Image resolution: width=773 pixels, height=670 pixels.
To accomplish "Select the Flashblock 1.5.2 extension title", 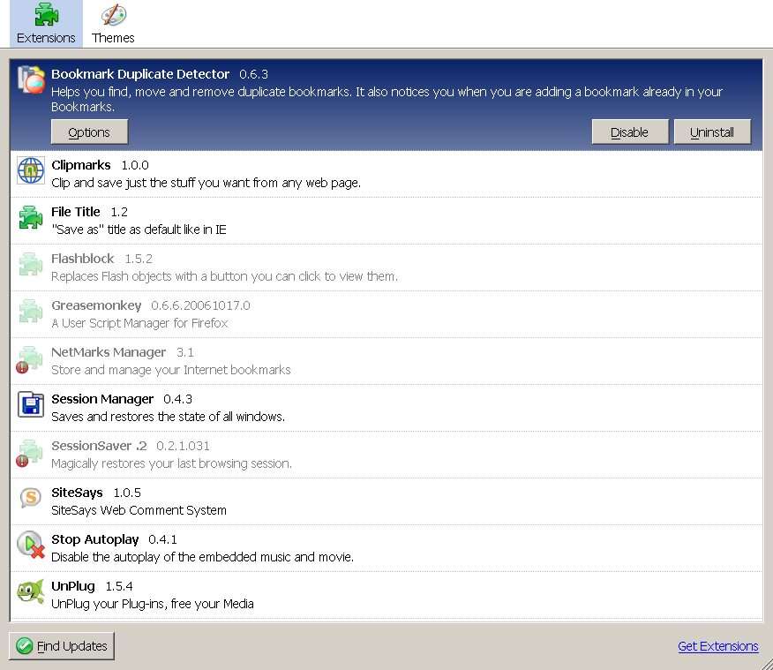I will click(x=101, y=259).
